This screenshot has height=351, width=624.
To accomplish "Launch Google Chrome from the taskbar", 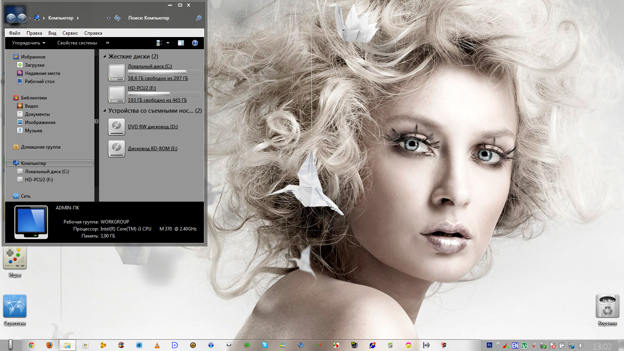I will pyautogui.click(x=32, y=345).
